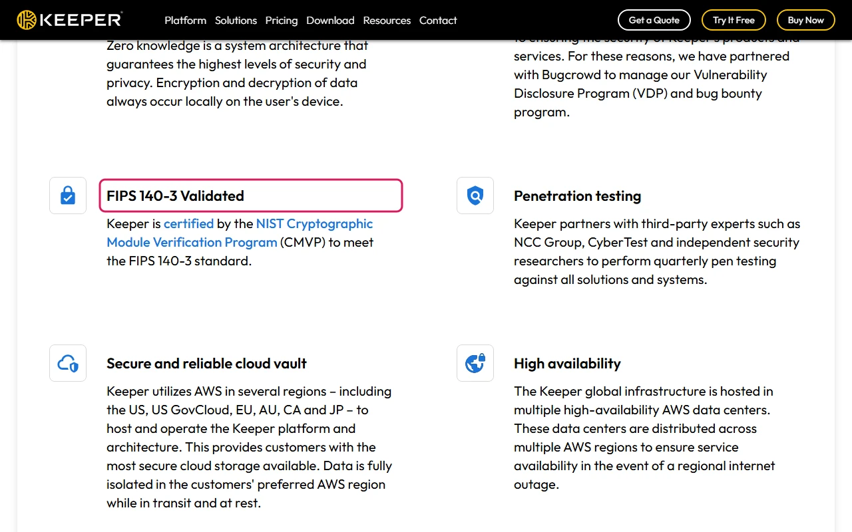
Task: Click the Penetration testing heading
Action: [578, 196]
